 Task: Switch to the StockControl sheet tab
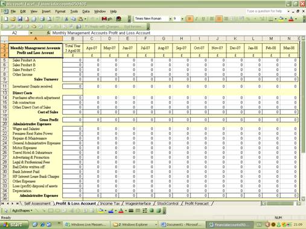(x=168, y=204)
